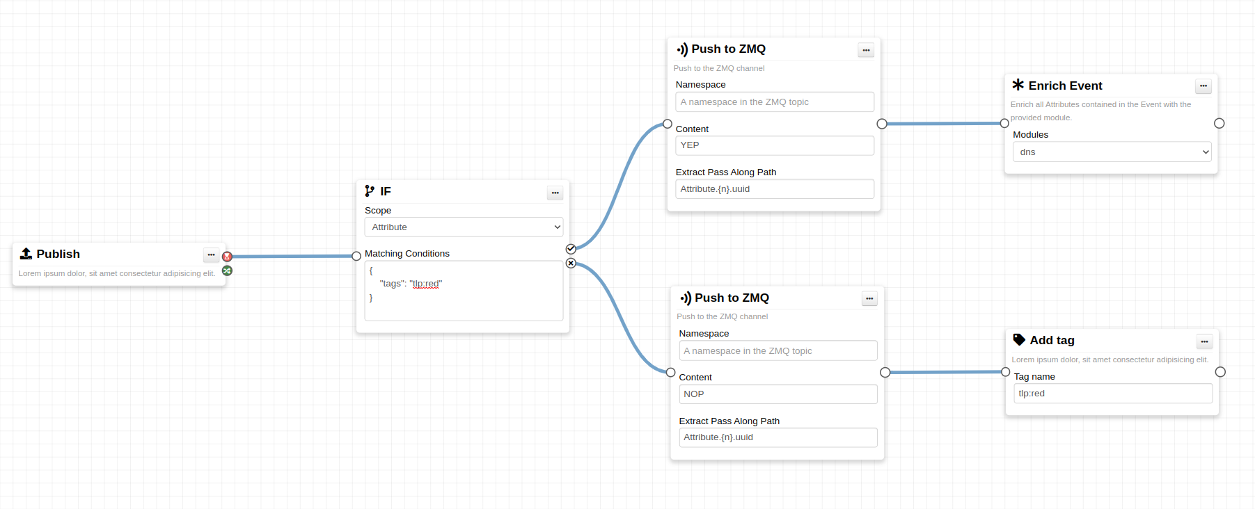Open the IF node options menu

click(x=555, y=193)
